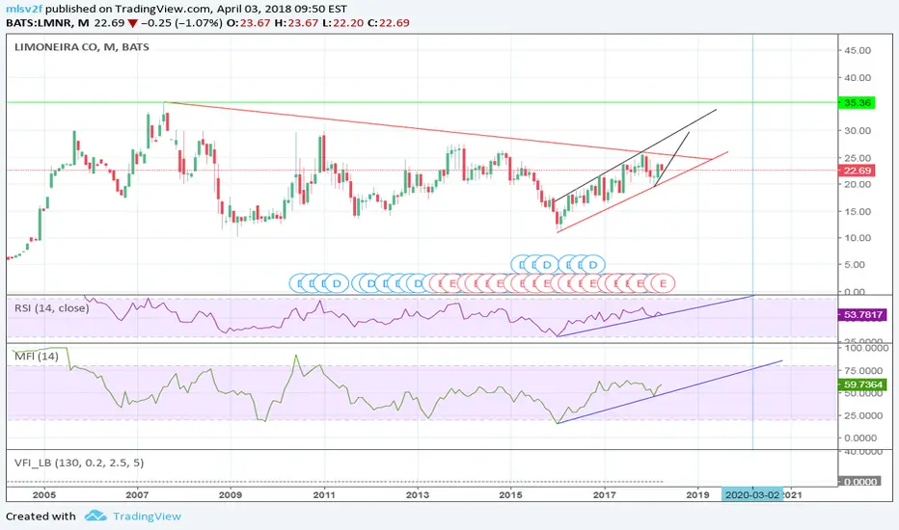Screen dimensions: 899x530
Task: Click the −0.25 (−1.07%) change text
Action: pos(181,23)
